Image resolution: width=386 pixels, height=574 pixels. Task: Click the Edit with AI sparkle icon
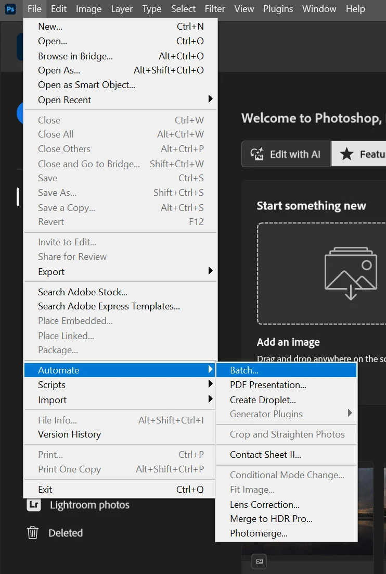256,154
